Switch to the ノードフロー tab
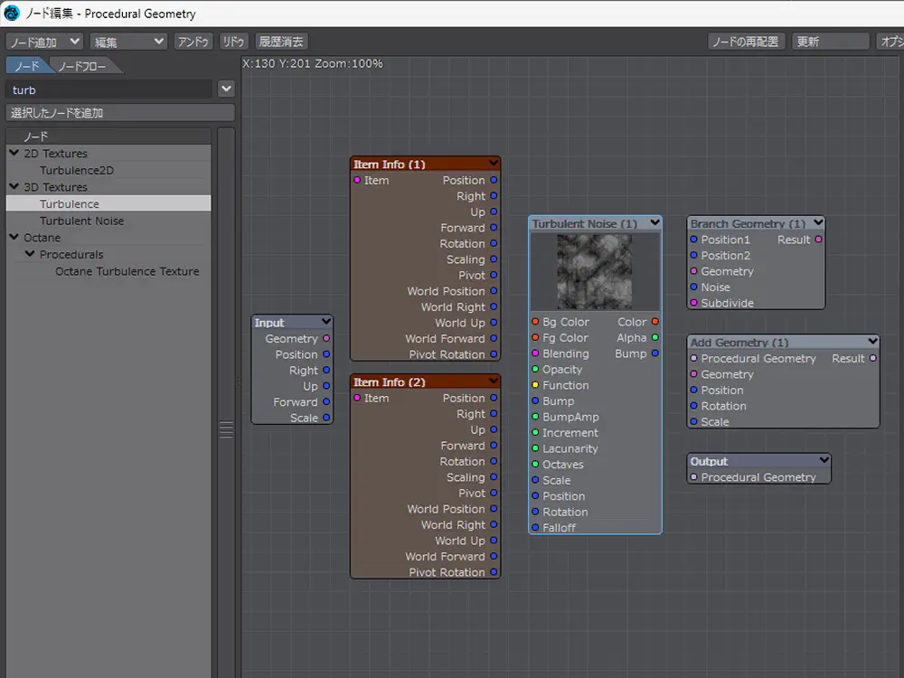This screenshot has width=904, height=678. pyautogui.click(x=84, y=66)
